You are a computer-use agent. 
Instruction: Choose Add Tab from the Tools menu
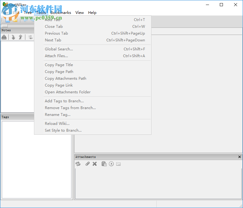pos(93,20)
